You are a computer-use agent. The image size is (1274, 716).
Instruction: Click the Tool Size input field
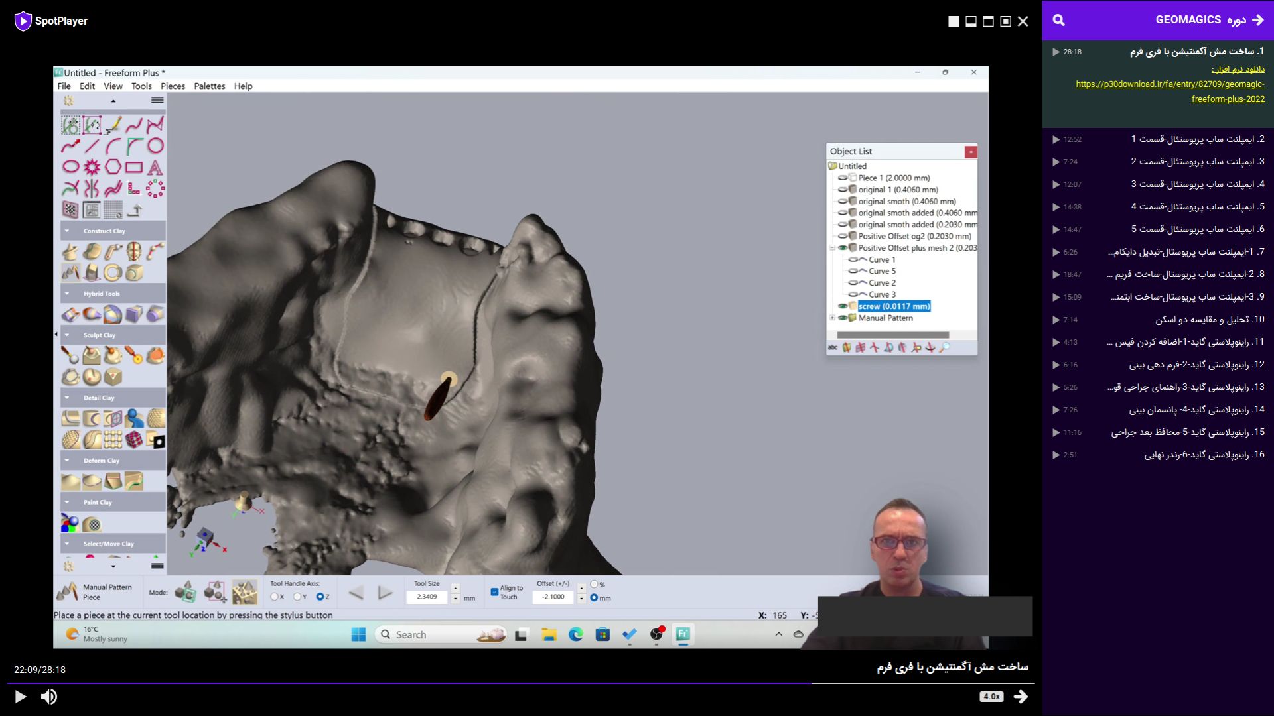click(428, 597)
